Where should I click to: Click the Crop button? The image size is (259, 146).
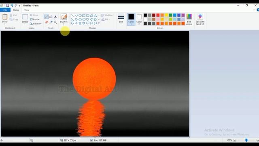tap(34, 15)
